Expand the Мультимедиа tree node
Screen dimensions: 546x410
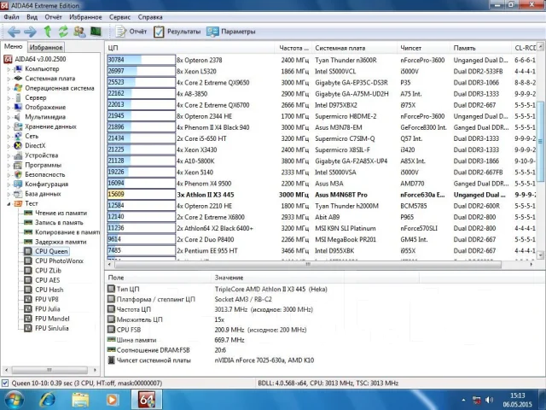click(9, 117)
